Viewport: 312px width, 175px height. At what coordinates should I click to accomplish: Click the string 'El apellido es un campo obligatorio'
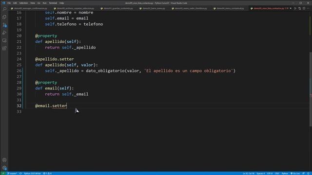(189, 71)
